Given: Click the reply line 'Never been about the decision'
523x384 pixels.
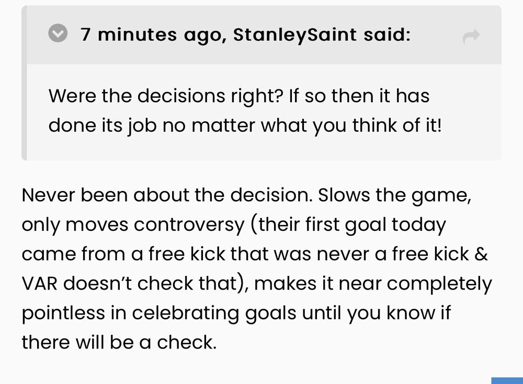Looking at the screenshot, I should pyautogui.click(x=166, y=196).
